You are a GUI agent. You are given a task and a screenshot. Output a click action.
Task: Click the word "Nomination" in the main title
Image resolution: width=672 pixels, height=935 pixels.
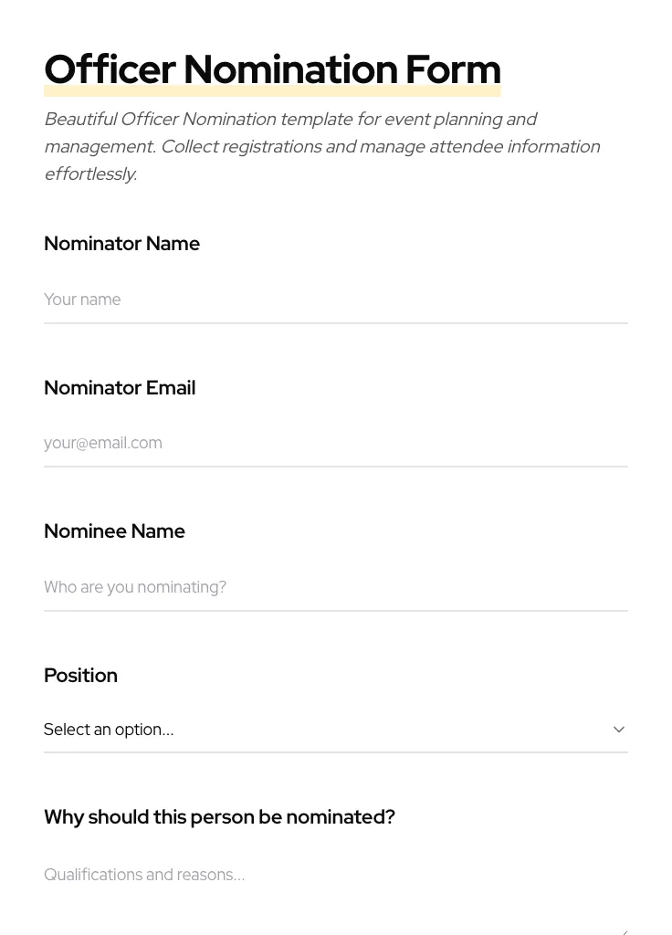tap(290, 69)
